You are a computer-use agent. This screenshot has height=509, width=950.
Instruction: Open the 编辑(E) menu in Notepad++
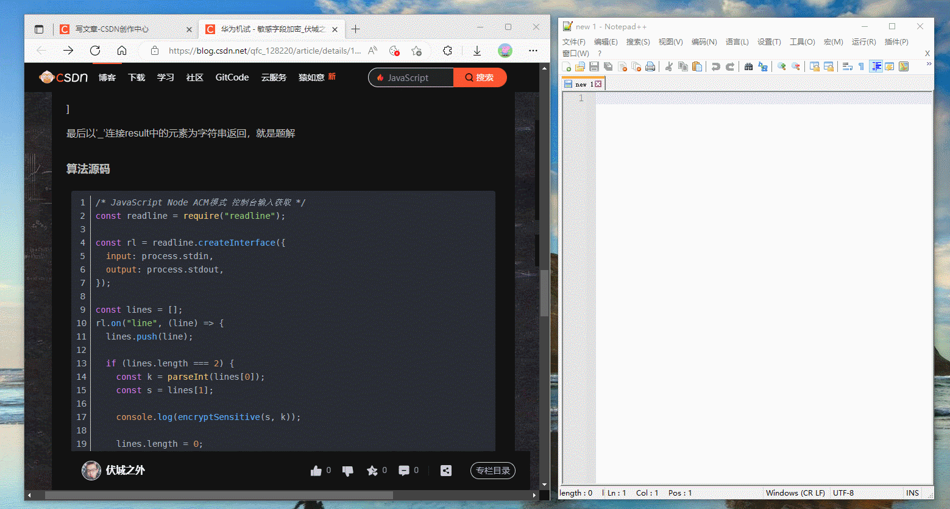(x=606, y=42)
